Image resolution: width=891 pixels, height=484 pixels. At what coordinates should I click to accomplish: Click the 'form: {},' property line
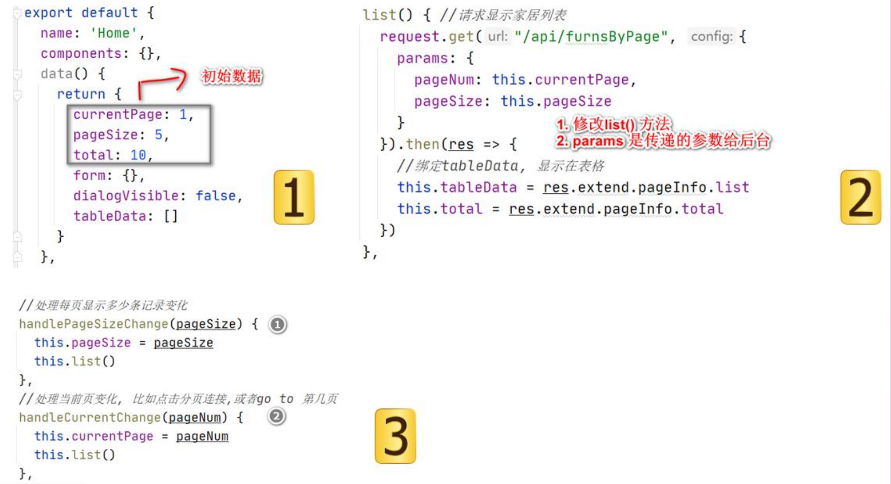point(109,175)
